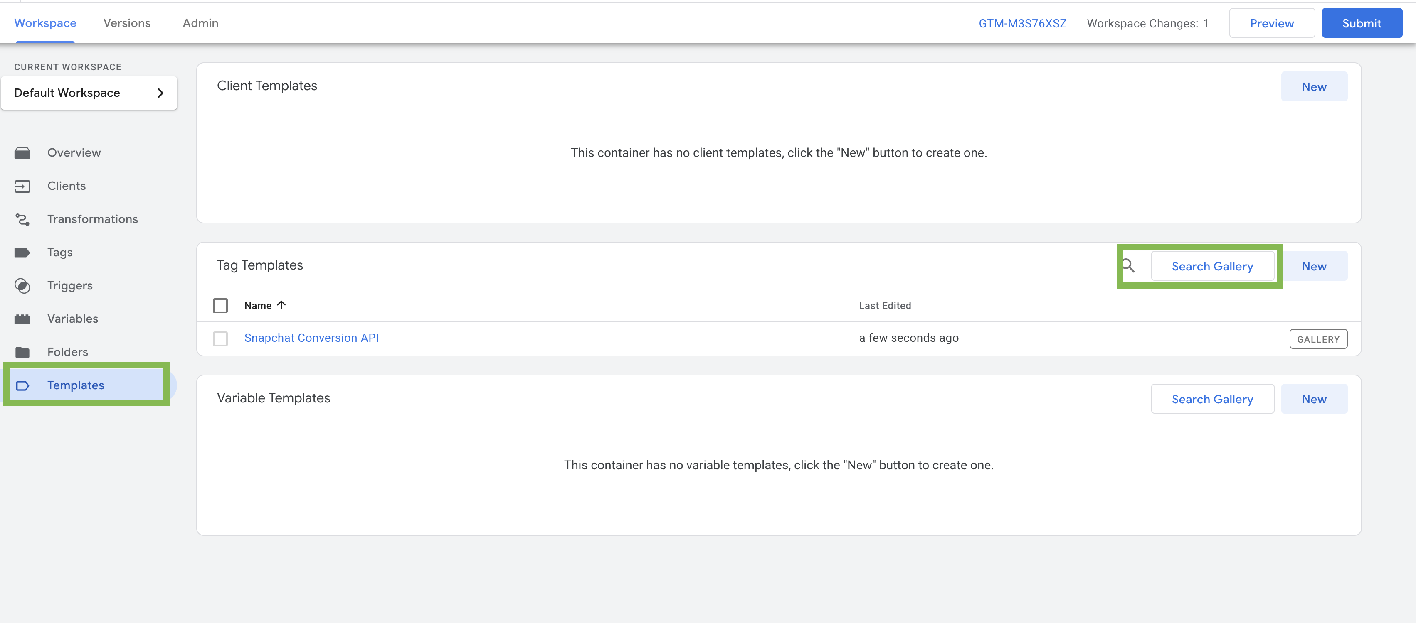Click the Last Edited column header
Image resolution: width=1416 pixels, height=623 pixels.
pos(885,305)
